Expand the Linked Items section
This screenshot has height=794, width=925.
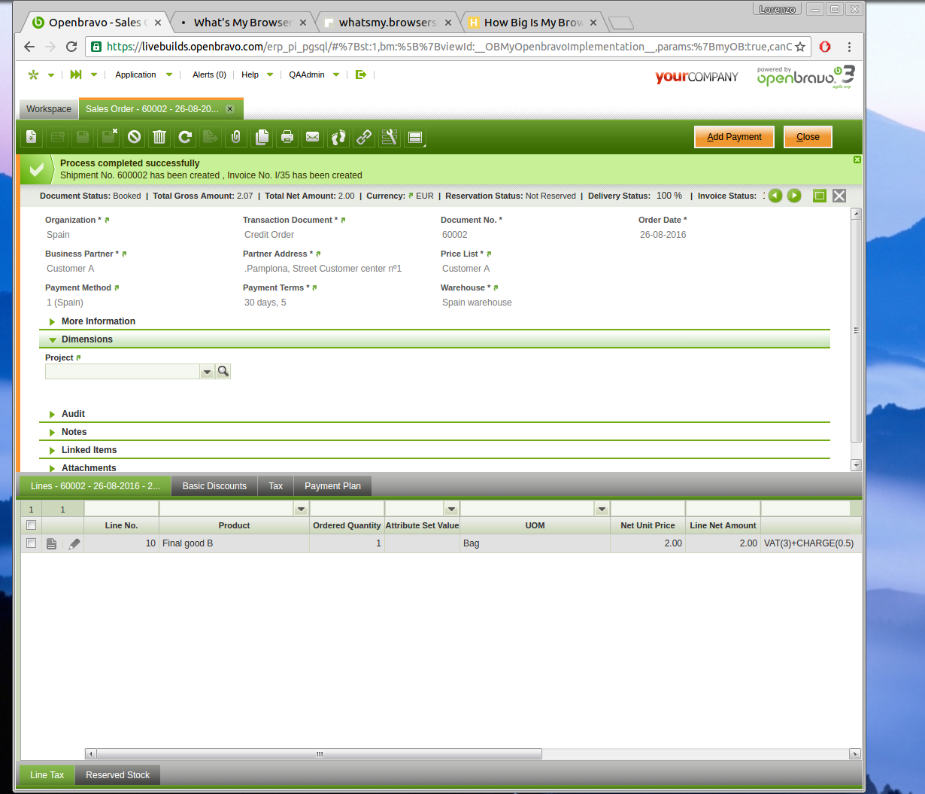coord(89,450)
